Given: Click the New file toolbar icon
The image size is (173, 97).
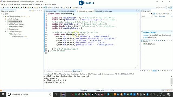Looking at the screenshot, I should [2, 8].
